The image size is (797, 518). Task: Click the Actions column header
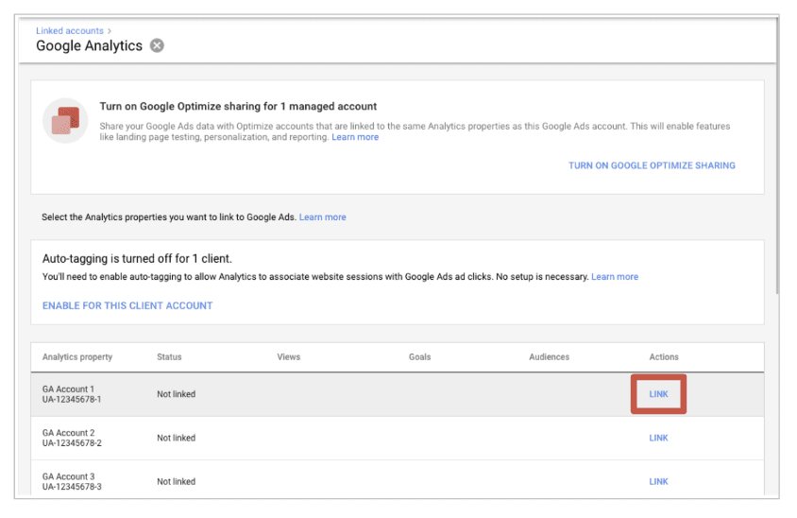pyautogui.click(x=664, y=357)
